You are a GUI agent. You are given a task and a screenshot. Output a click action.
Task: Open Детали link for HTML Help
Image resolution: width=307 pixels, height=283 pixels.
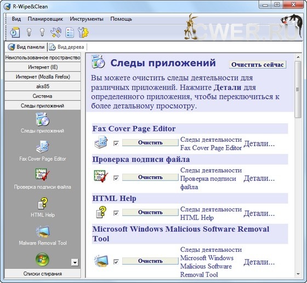pyautogui.click(x=259, y=213)
